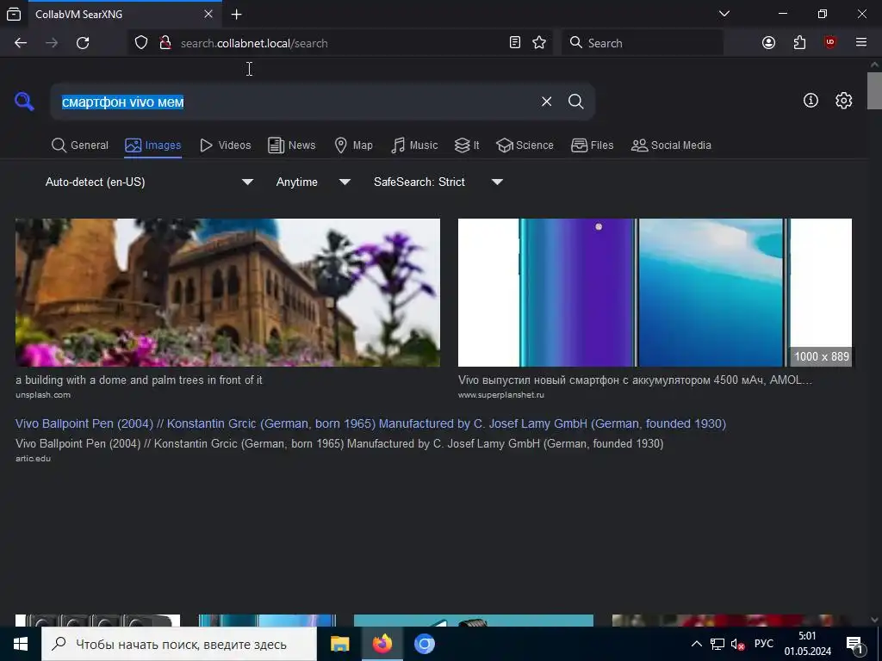882x661 pixels.
Task: Click the 'Vivo выпустил новый смартфон' caption
Action: pos(635,380)
